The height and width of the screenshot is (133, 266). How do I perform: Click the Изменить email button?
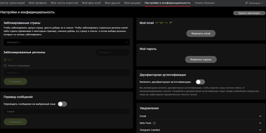(201, 34)
